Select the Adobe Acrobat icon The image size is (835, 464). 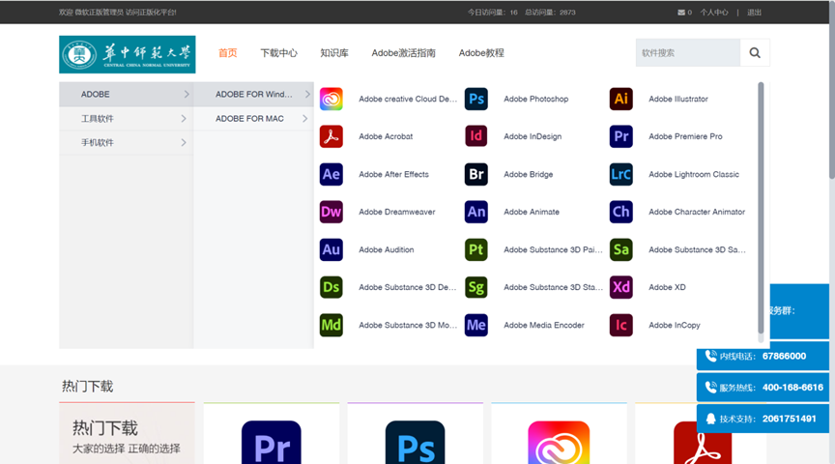[x=331, y=136]
